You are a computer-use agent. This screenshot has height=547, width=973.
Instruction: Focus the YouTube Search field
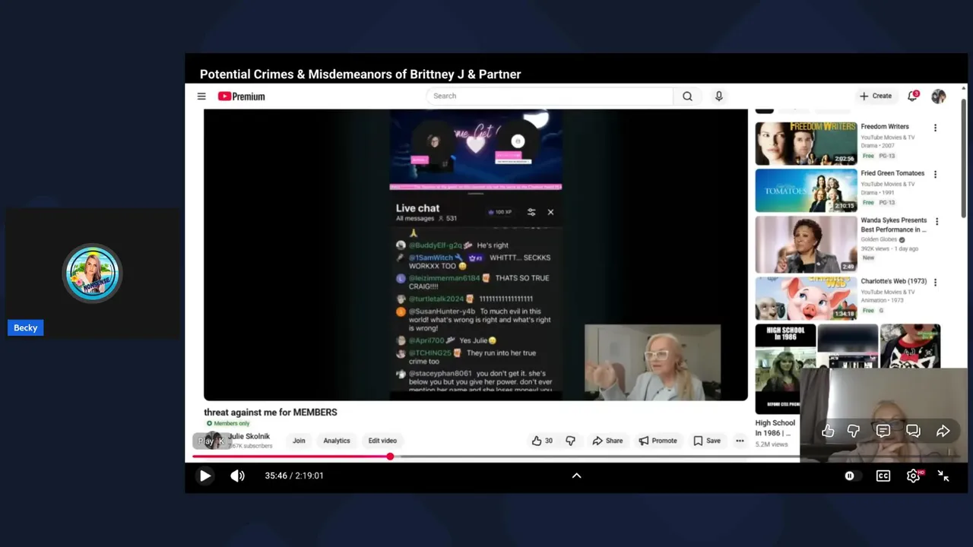pyautogui.click(x=549, y=96)
